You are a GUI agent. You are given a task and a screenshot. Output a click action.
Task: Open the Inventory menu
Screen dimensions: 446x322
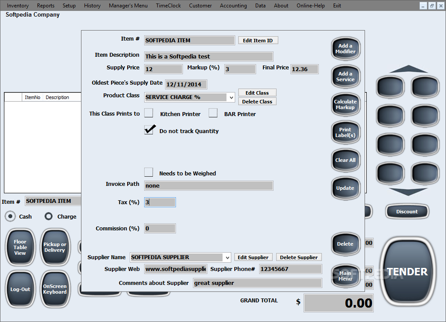click(17, 5)
